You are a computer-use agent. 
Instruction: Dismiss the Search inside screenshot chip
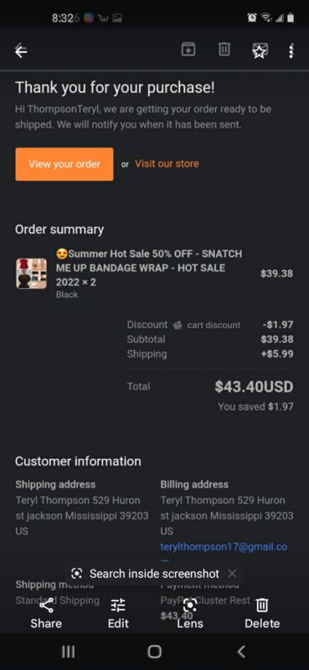232,574
